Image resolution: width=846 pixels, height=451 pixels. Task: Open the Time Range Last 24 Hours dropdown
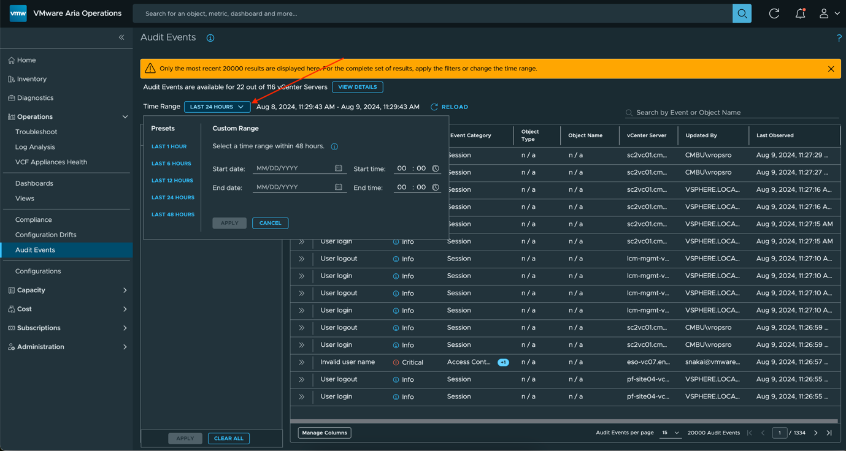(x=217, y=107)
